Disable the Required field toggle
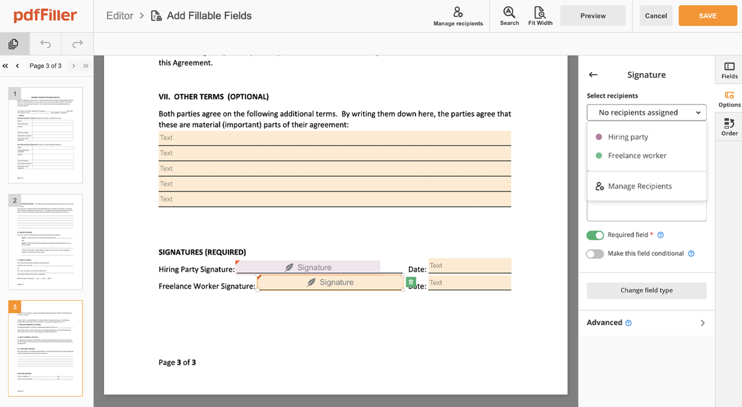 (595, 235)
